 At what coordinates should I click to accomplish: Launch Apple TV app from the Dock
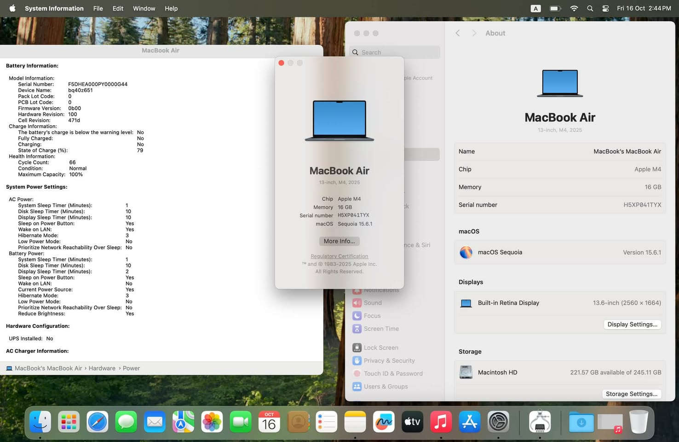[412, 422]
